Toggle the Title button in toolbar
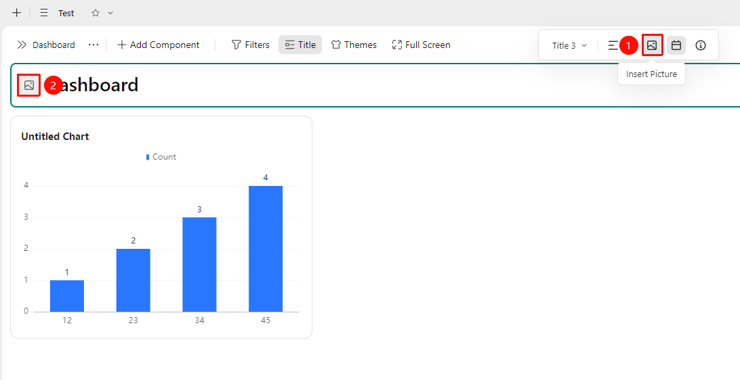This screenshot has height=380, width=740. coord(300,45)
